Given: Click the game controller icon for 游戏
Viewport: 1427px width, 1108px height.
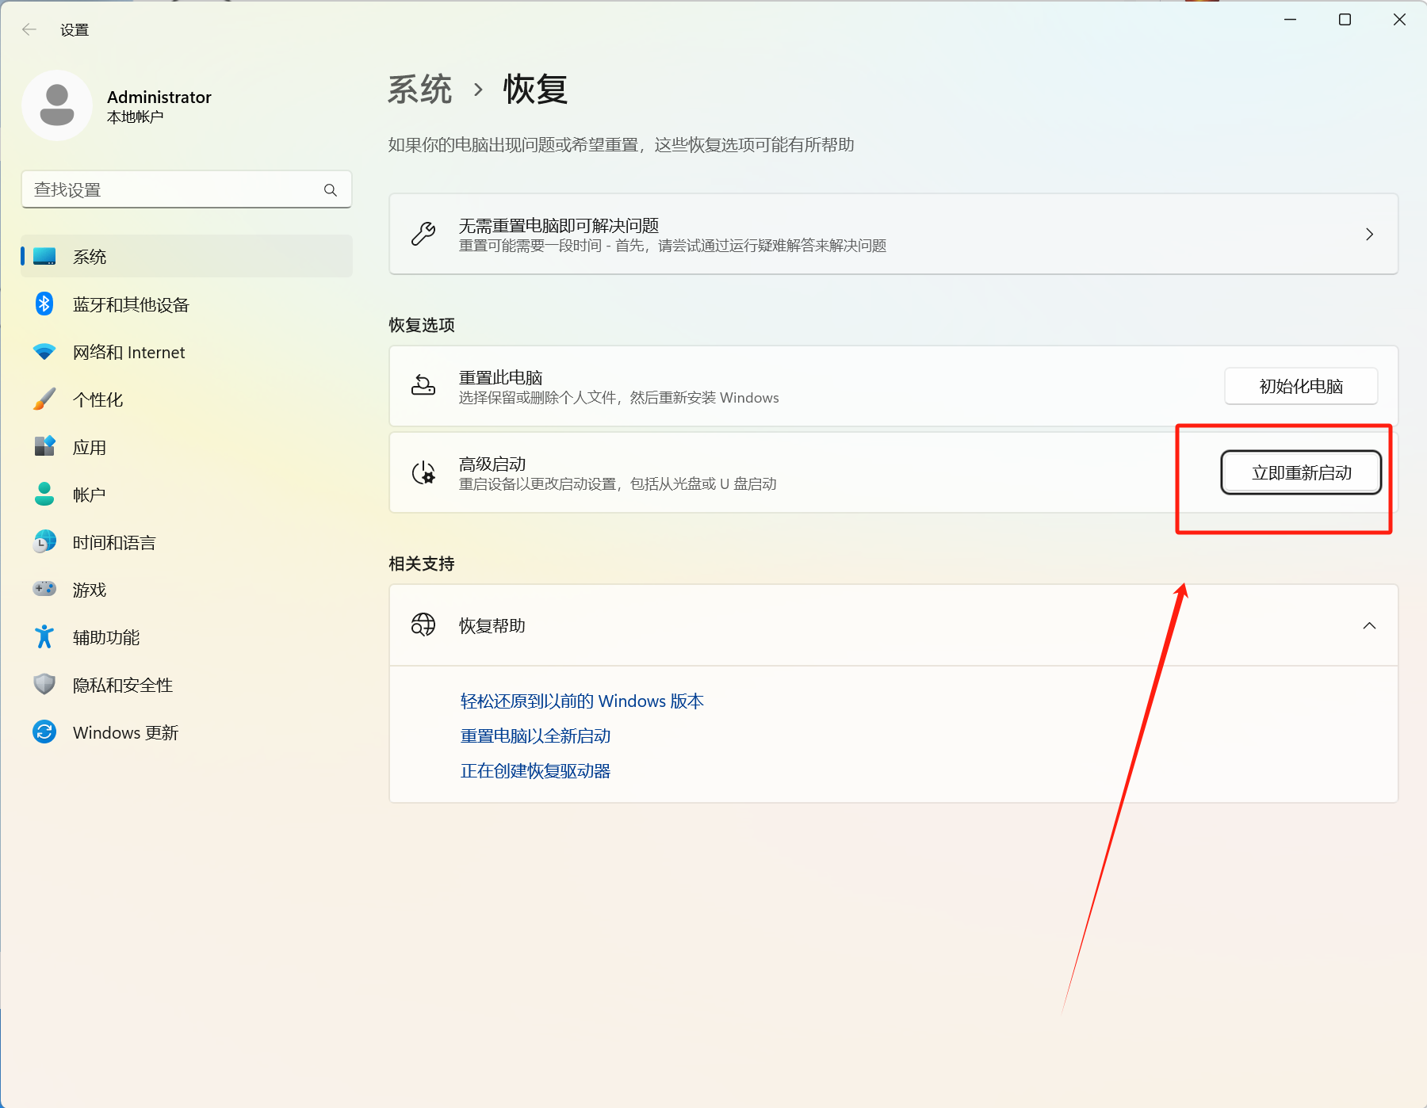Looking at the screenshot, I should [44, 589].
